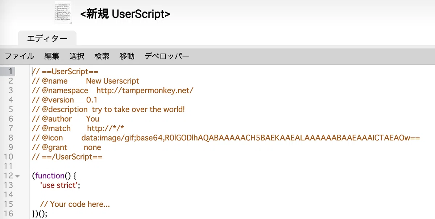This screenshot has height=219, width=435.
Task: Click the '@grant none' line
Action: [67, 147]
